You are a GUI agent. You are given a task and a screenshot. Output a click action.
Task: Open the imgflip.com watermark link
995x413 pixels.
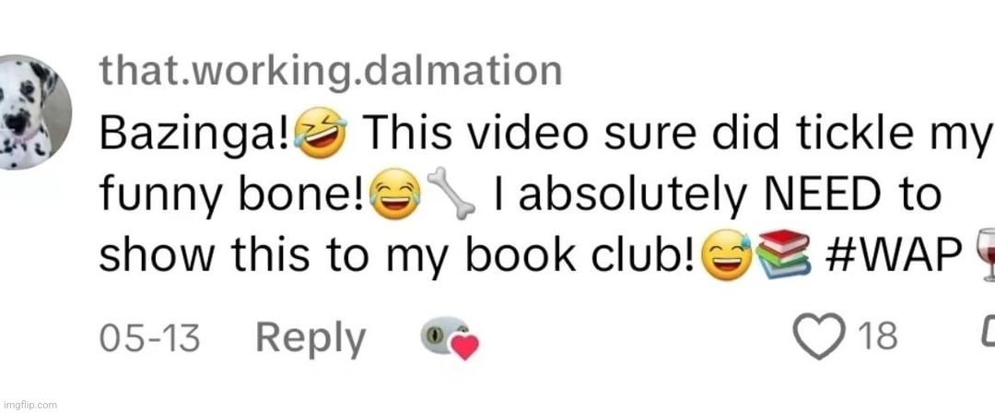29,405
